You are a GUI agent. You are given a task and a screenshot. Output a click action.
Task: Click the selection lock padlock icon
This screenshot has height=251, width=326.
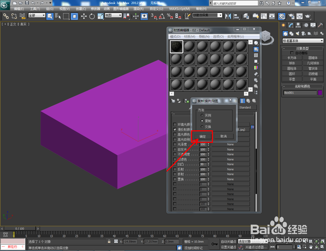point(109,242)
